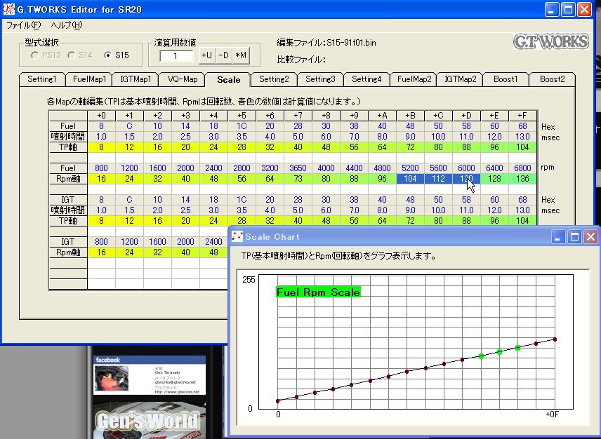Image resolution: width=601 pixels, height=439 pixels.
Task: Click the IGT rpm value 2000
Action: [x=185, y=242]
